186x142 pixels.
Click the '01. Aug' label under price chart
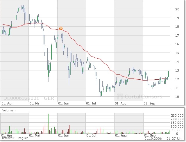pos(121,103)
